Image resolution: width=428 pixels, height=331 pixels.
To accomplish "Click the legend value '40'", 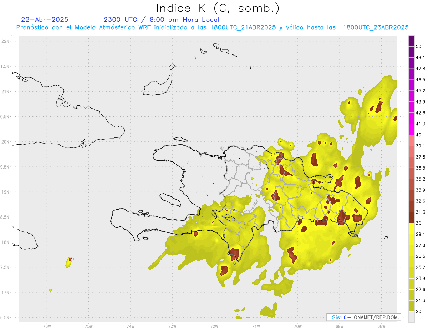I will click(x=419, y=135).
